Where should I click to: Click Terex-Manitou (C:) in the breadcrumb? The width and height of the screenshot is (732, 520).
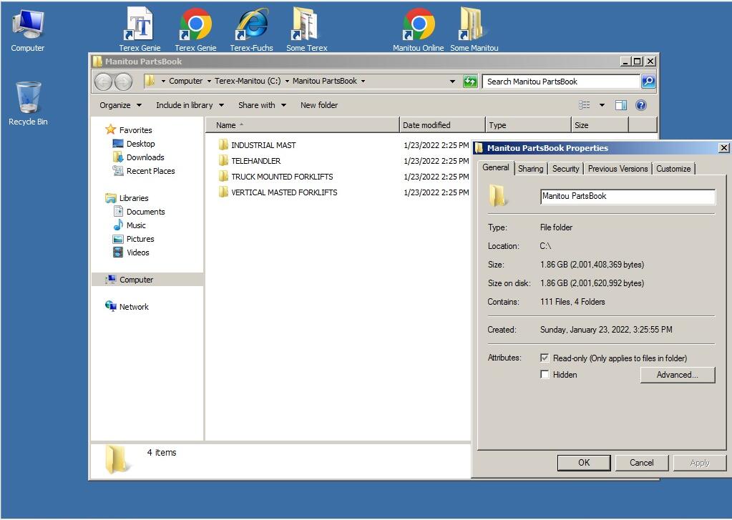pos(248,81)
